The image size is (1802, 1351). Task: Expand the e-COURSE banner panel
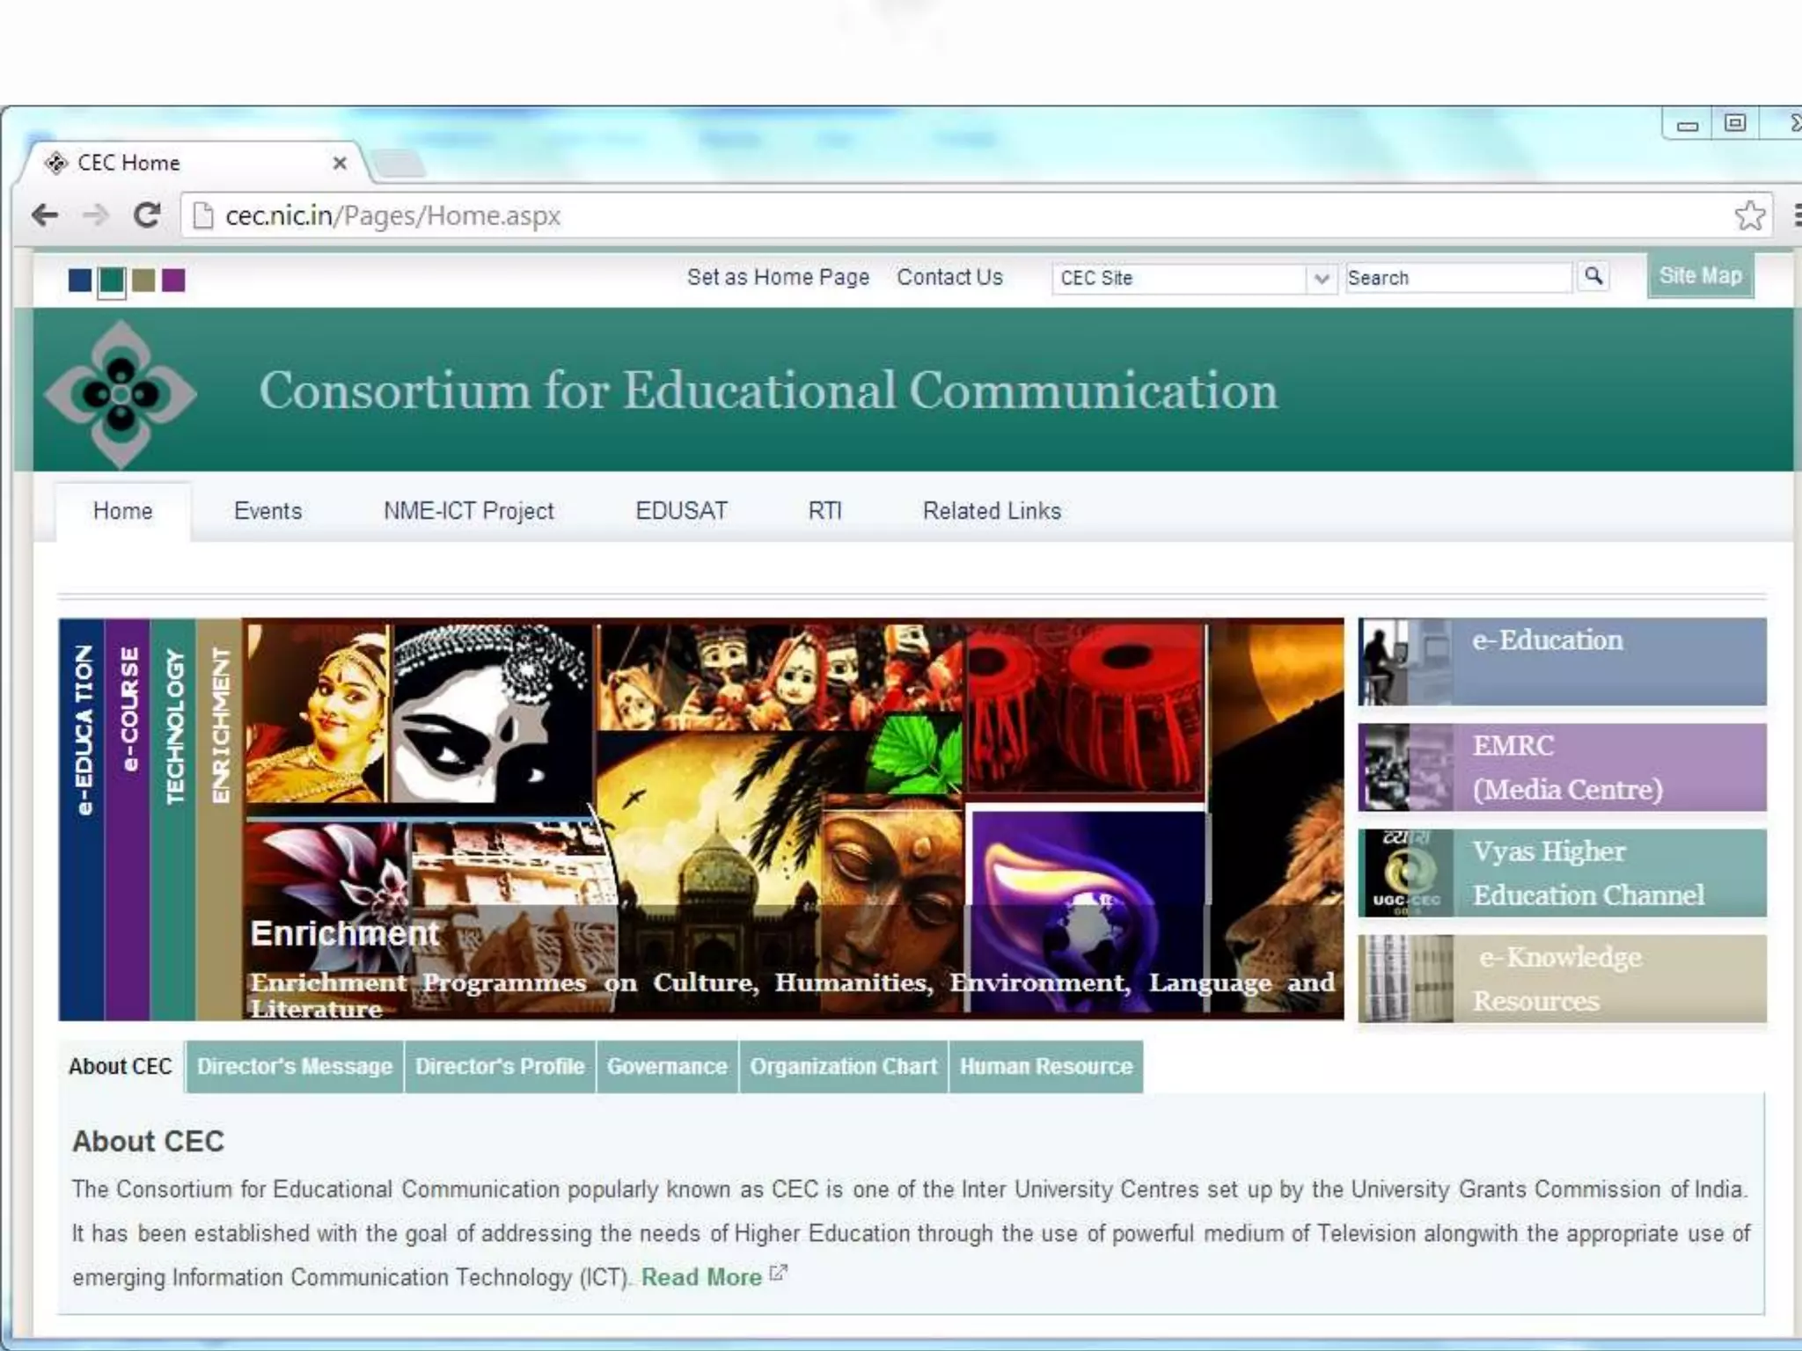(x=128, y=818)
